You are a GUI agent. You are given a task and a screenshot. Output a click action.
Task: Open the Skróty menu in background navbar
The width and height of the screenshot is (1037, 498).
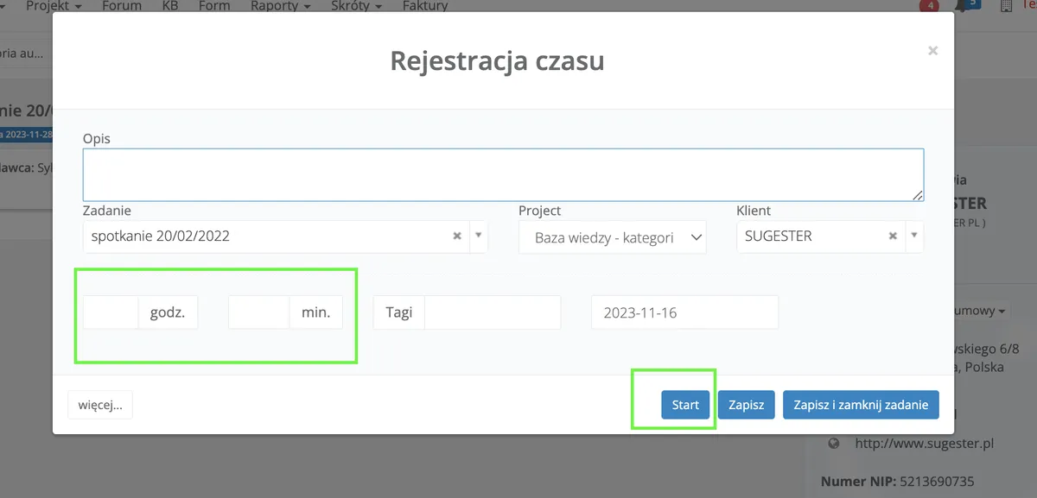(x=357, y=6)
